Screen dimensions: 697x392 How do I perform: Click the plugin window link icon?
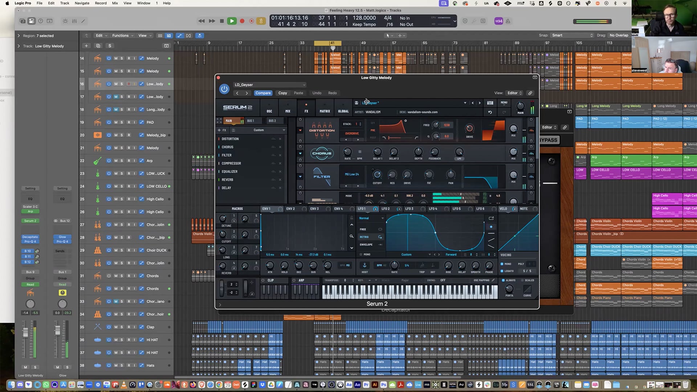pos(530,93)
